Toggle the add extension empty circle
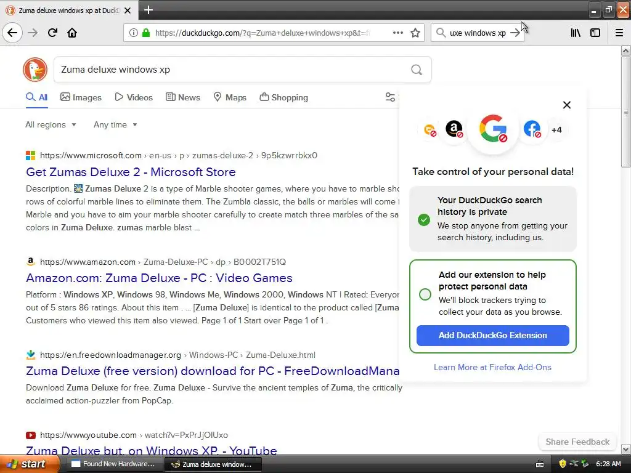The image size is (631, 473). pyautogui.click(x=425, y=294)
